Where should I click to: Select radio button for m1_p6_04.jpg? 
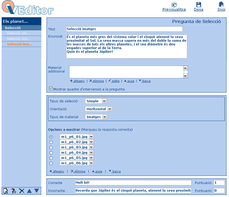click(51, 153)
